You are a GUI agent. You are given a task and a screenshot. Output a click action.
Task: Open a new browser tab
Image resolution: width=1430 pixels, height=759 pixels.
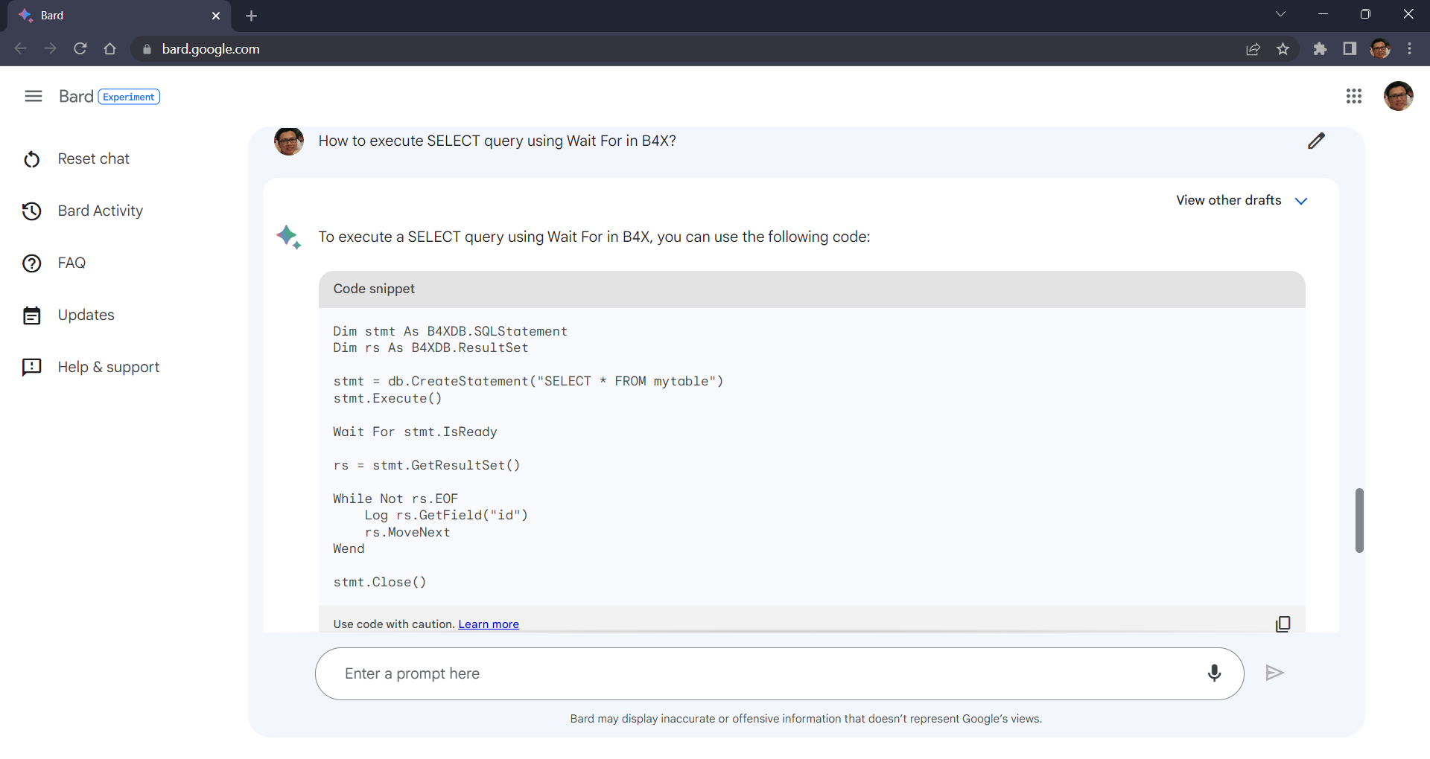[x=252, y=16]
